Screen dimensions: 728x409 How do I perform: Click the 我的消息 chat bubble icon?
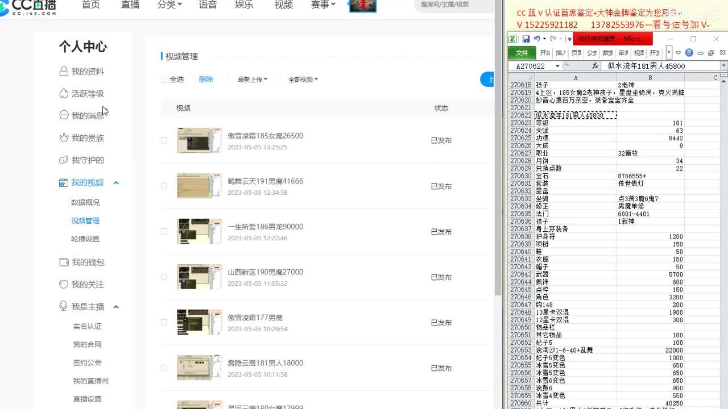point(64,115)
